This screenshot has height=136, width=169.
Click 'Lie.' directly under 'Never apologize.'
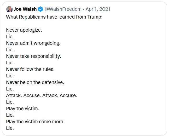[x=10, y=37]
